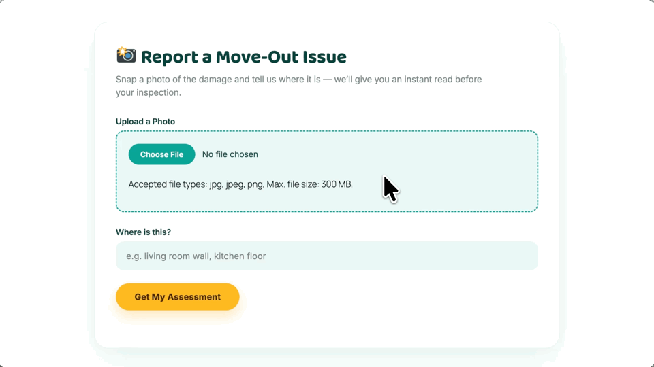Submit with Get My Assessment button
Viewport: 654px width, 367px height.
pos(177,297)
